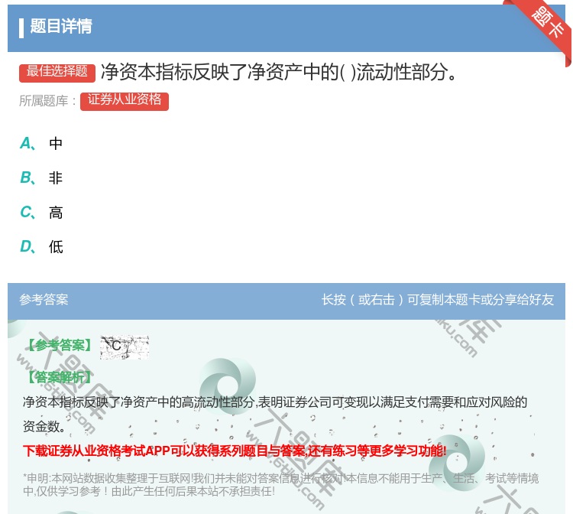Select answer option B 非
Image resolution: width=573 pixels, height=514 pixels.
41,177
